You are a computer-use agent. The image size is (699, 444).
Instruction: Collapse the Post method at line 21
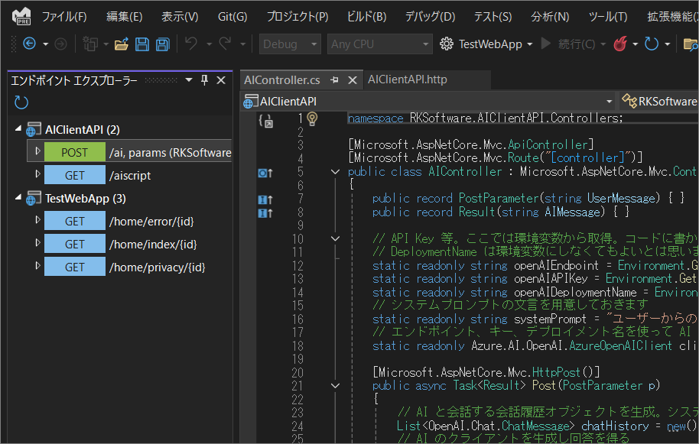[335, 386]
